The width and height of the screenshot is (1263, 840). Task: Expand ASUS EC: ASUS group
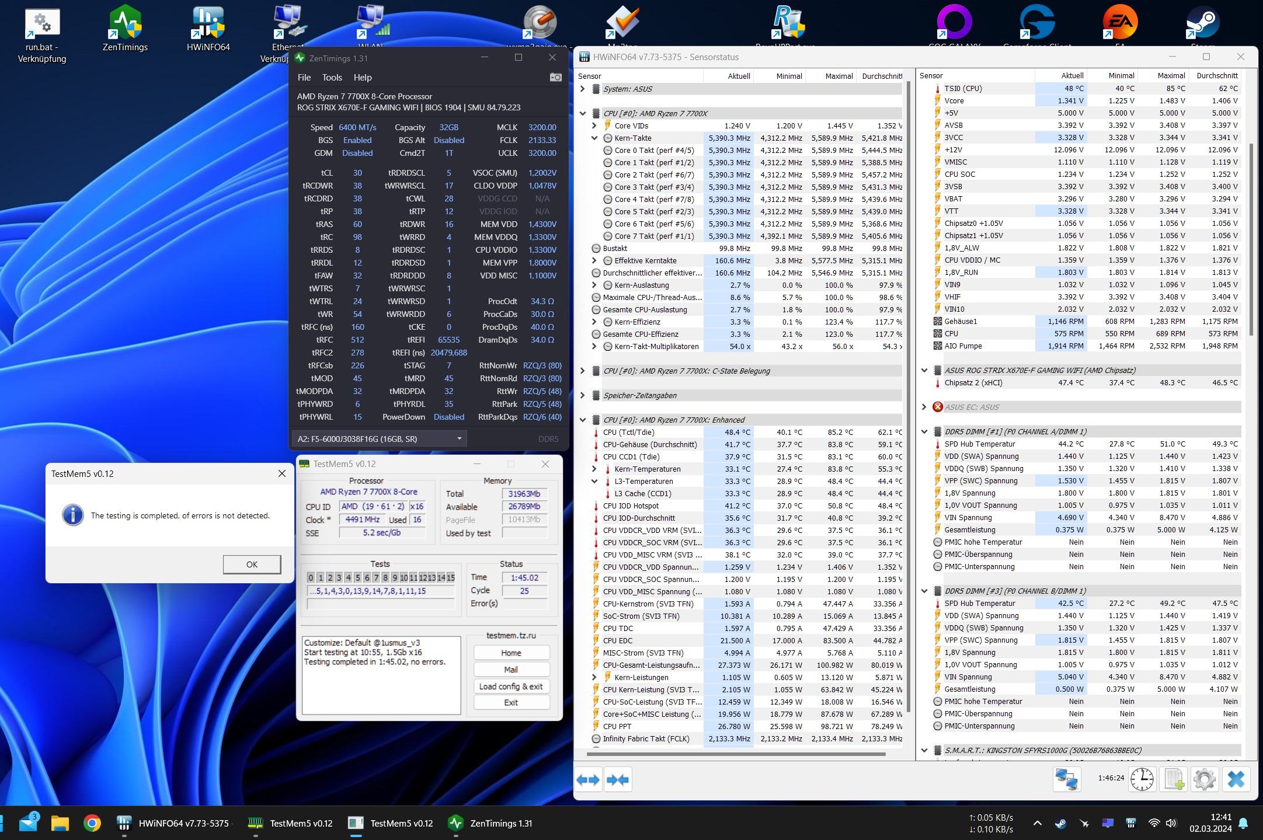point(924,407)
